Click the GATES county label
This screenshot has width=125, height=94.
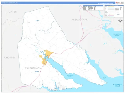coord(13,12)
